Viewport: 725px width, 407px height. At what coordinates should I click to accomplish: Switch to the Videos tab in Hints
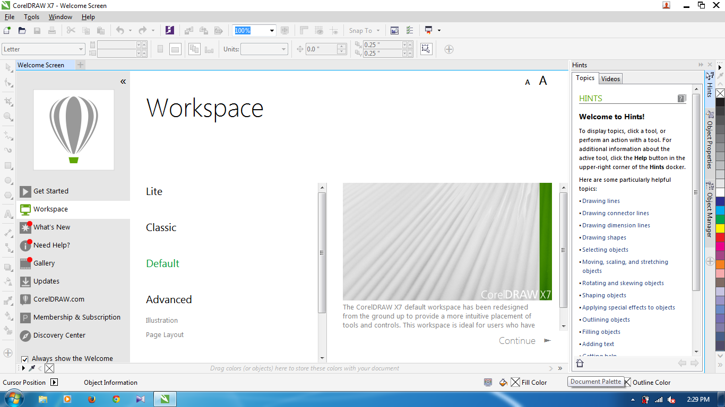[x=610, y=78]
